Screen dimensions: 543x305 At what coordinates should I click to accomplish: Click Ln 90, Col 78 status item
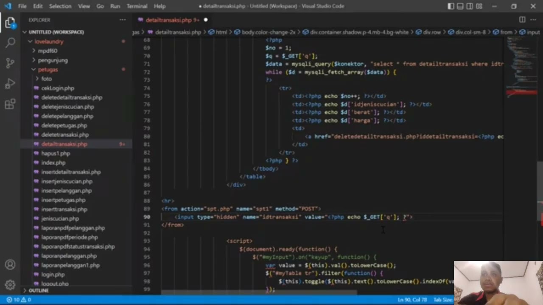pyautogui.click(x=412, y=300)
